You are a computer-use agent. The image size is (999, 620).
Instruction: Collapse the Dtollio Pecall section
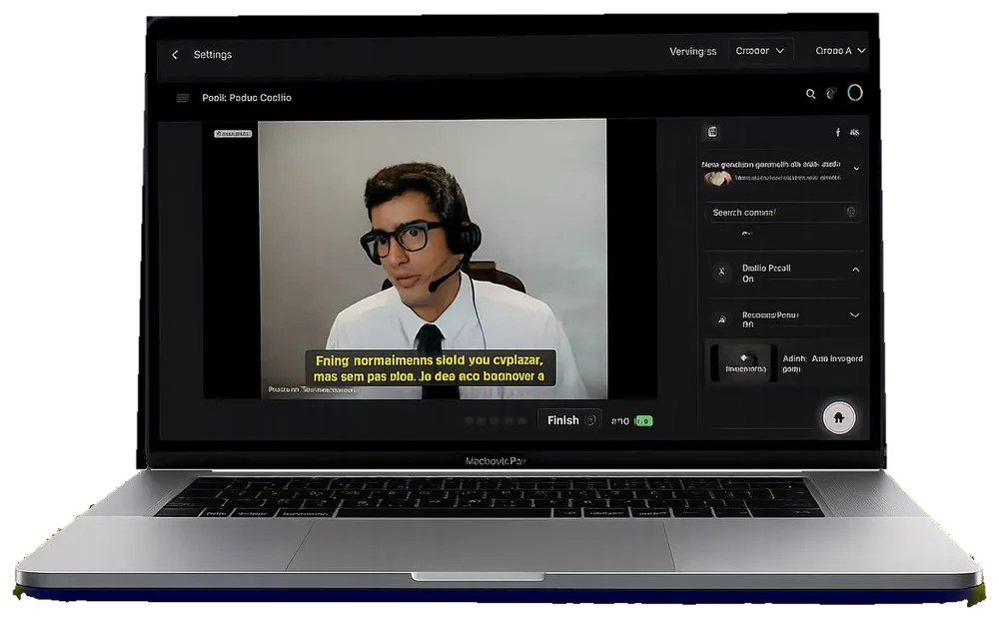coord(856,270)
